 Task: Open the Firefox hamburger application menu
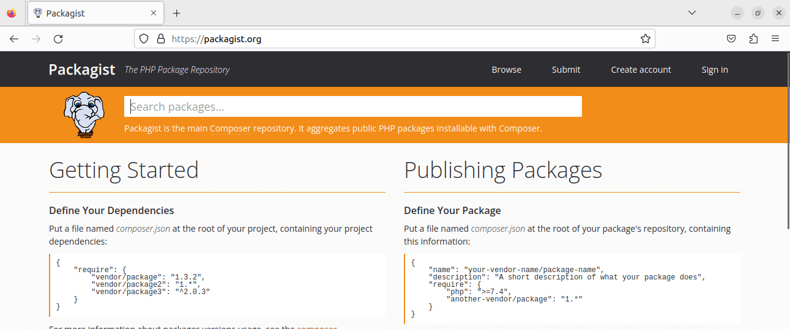(x=775, y=39)
